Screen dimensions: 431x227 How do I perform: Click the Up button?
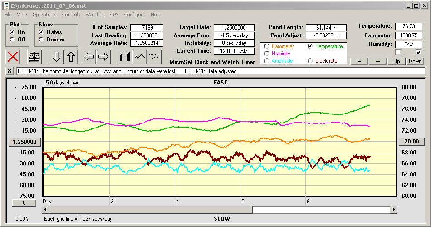click(397, 61)
